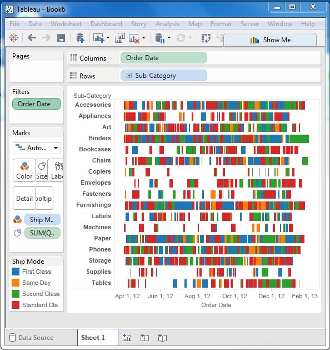
Task: Select the Order Date filter pill
Action: [x=37, y=104]
